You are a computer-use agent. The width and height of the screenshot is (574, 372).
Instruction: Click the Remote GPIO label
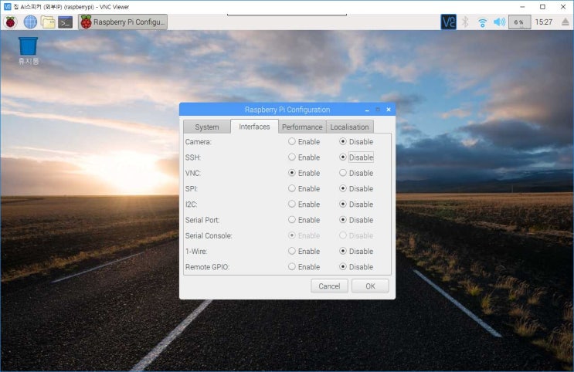click(x=207, y=267)
